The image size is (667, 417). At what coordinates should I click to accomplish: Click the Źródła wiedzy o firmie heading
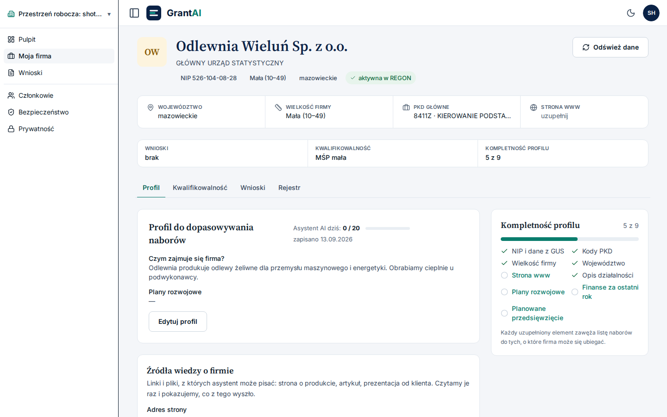190,371
